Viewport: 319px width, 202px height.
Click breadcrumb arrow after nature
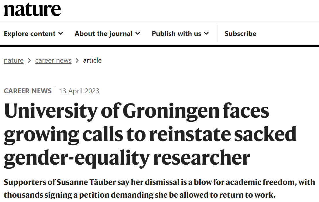(x=29, y=61)
